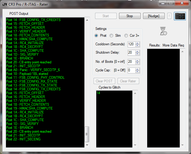
Task: Click the hourglass timer icon
Action: coord(163,31)
